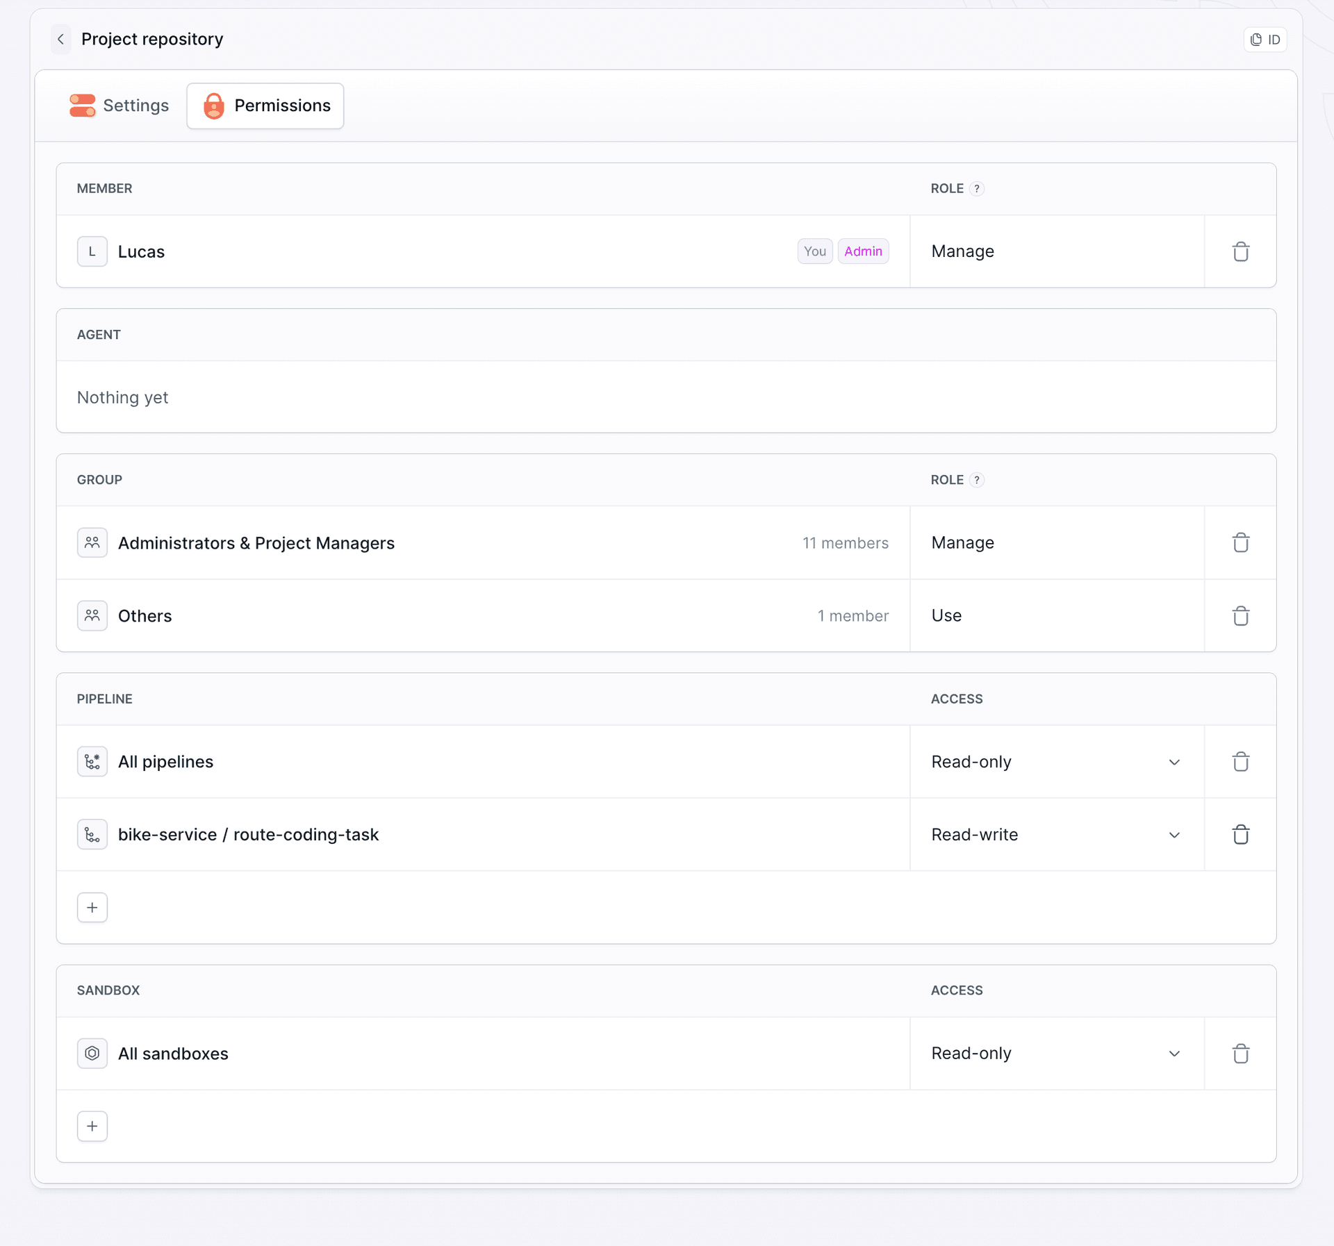Click the Others group icon
This screenshot has width=1334, height=1246.
(92, 616)
